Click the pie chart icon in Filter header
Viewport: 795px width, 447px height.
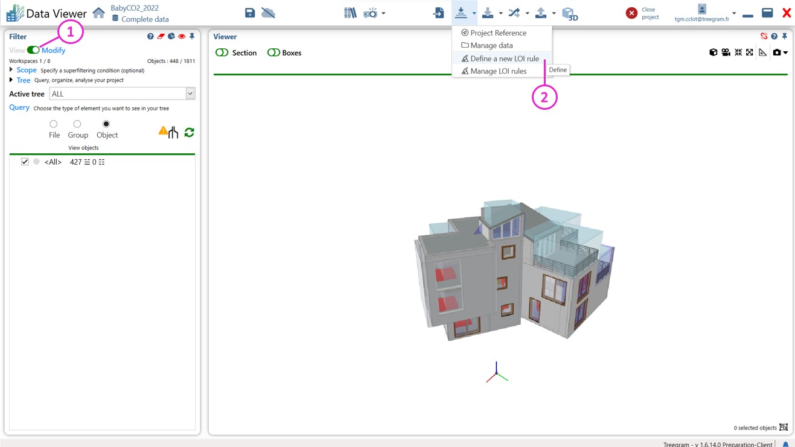point(171,37)
